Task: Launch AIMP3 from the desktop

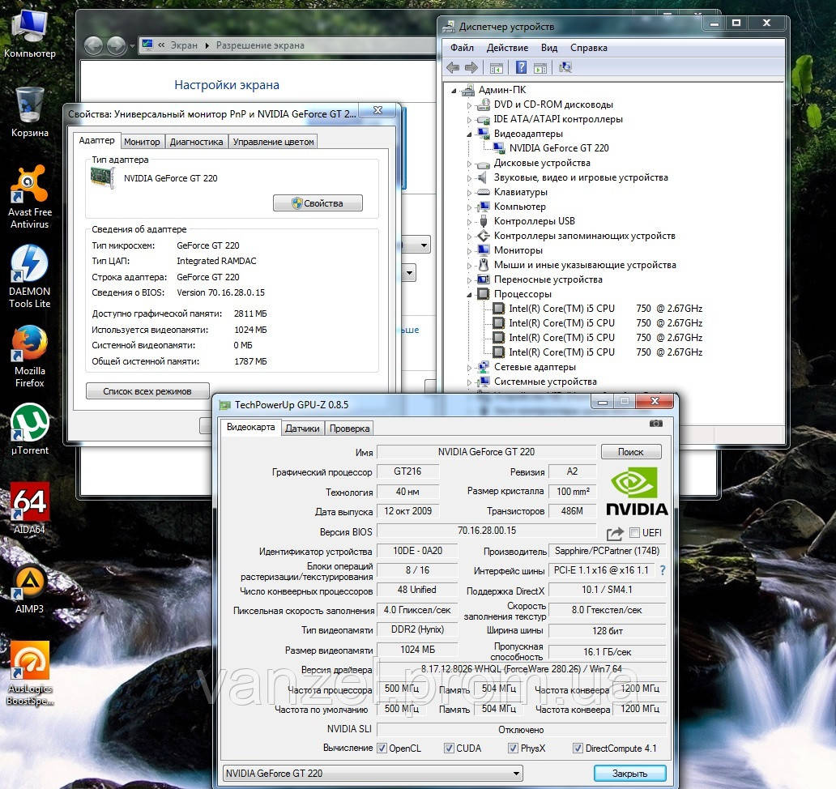Action: 30,588
